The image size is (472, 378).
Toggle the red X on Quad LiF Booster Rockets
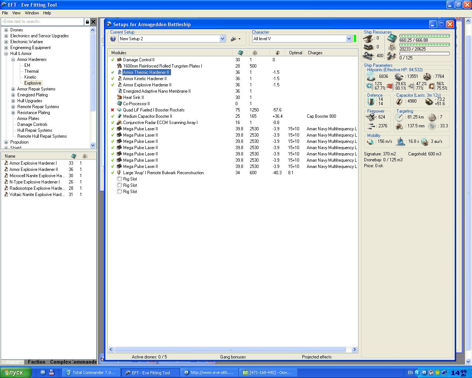[112, 110]
